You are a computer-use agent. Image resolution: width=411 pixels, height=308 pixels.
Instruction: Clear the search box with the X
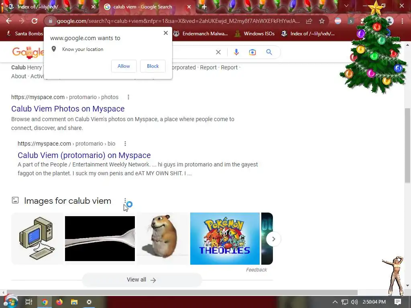click(218, 52)
